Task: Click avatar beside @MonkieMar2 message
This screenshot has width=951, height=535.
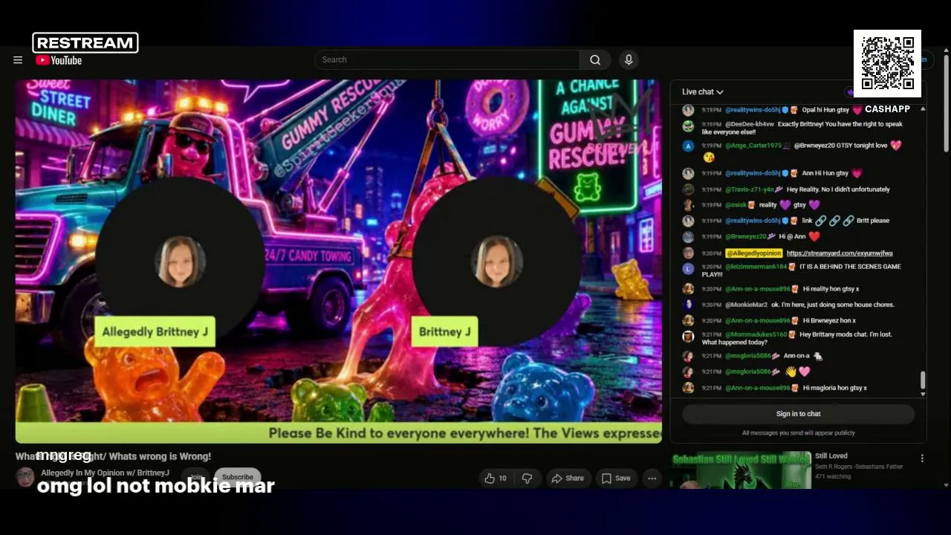Action: (x=688, y=305)
